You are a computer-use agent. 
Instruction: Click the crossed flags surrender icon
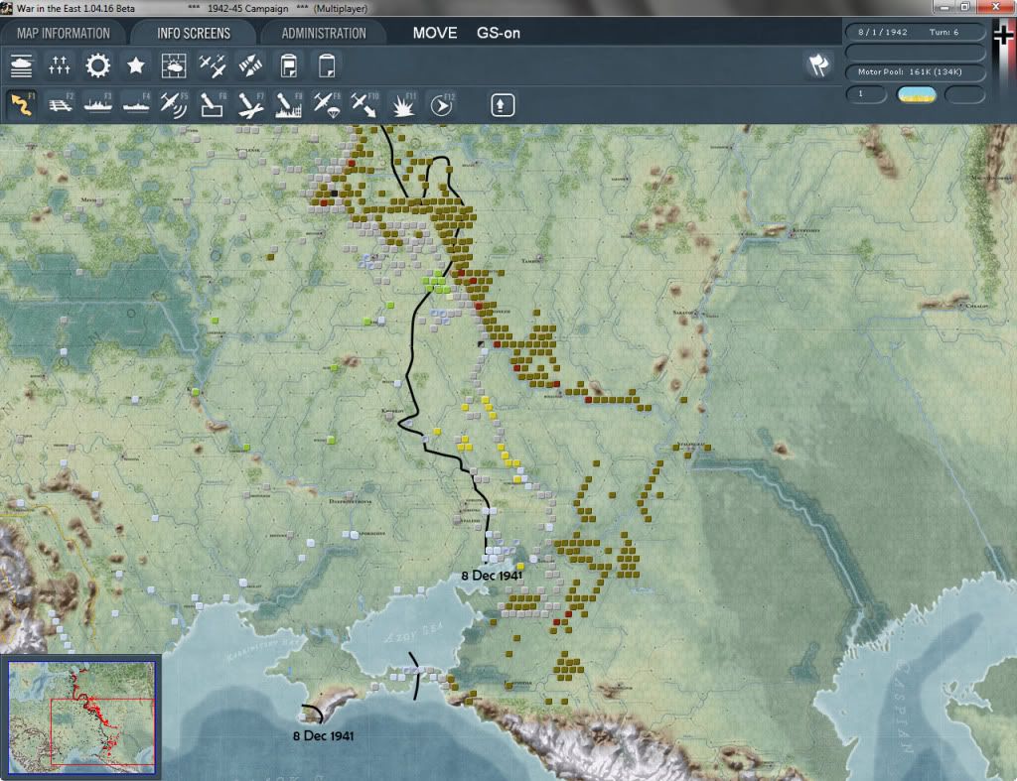pyautogui.click(x=818, y=65)
